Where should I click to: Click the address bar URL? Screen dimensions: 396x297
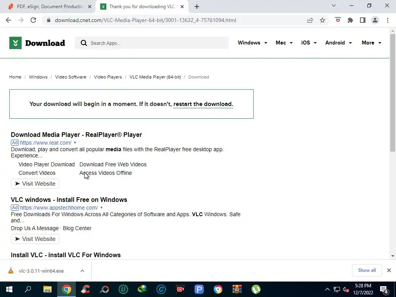pyautogui.click(x=145, y=20)
